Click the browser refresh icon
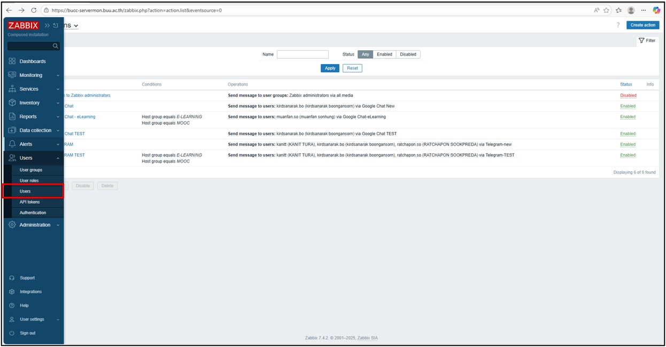 34,10
